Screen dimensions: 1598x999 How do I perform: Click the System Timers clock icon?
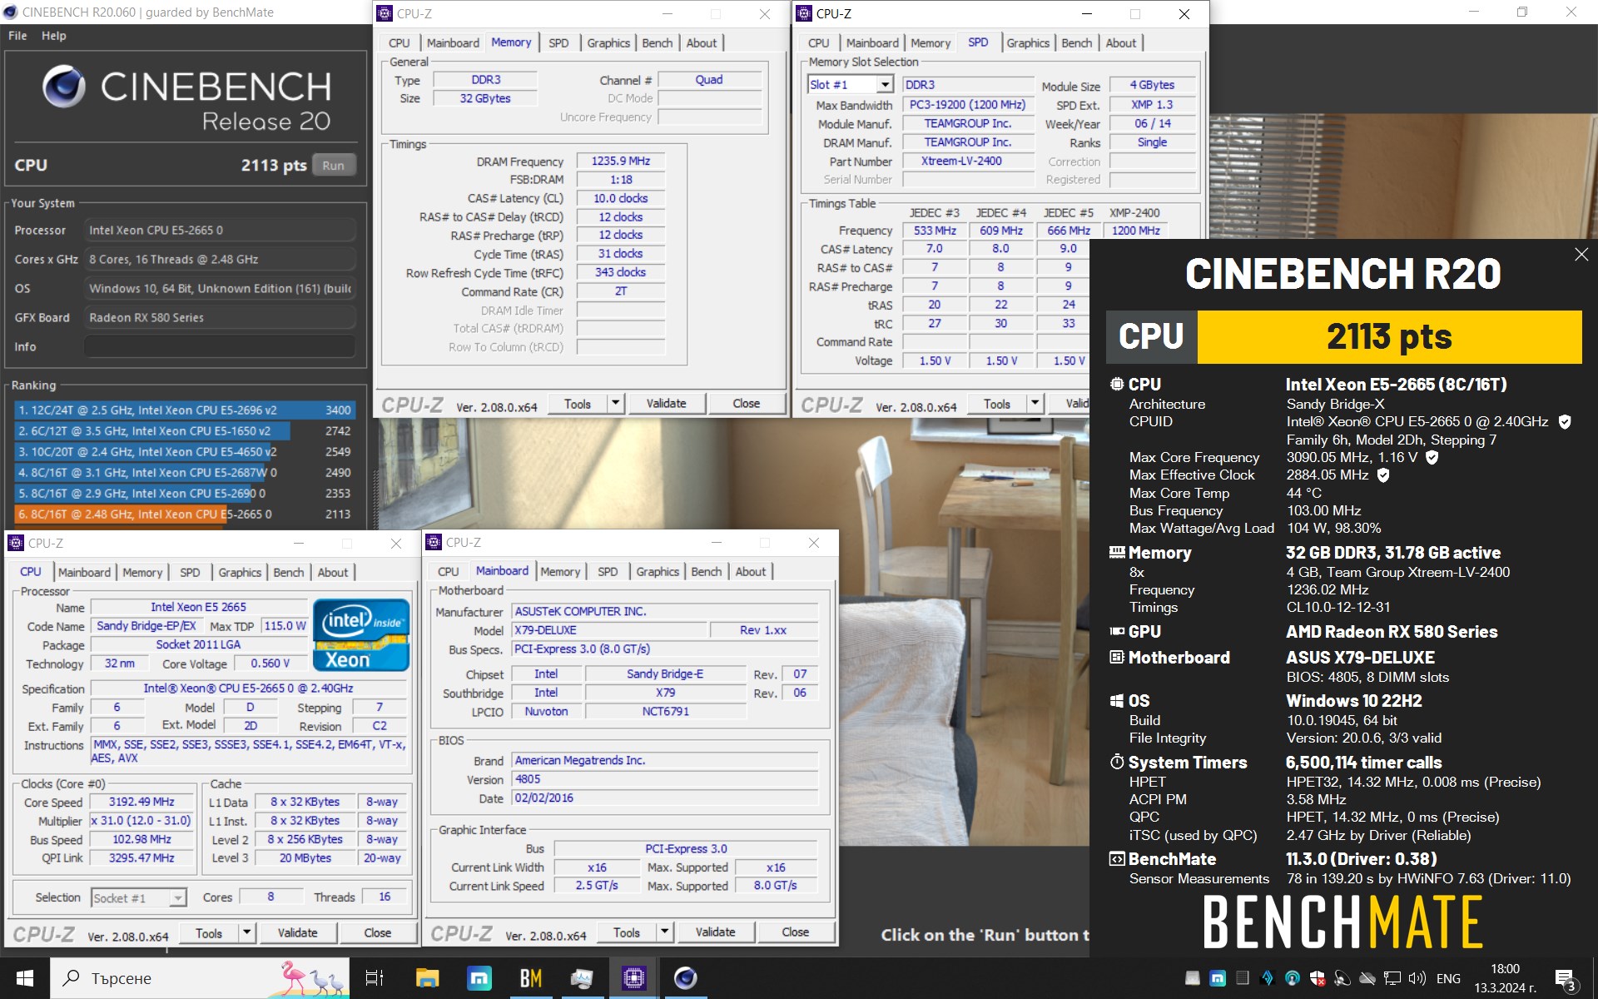pos(1117,762)
